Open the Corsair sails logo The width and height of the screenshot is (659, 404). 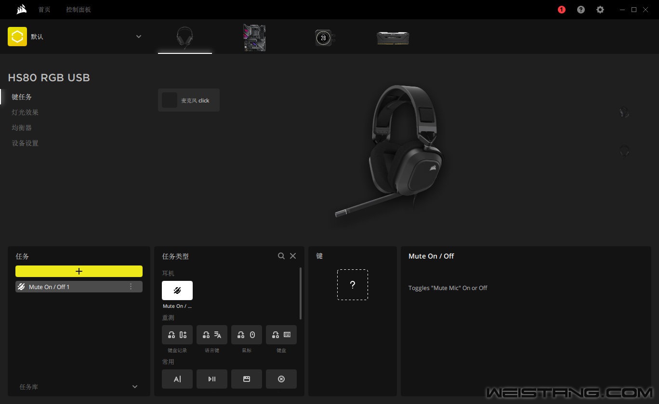tap(21, 9)
